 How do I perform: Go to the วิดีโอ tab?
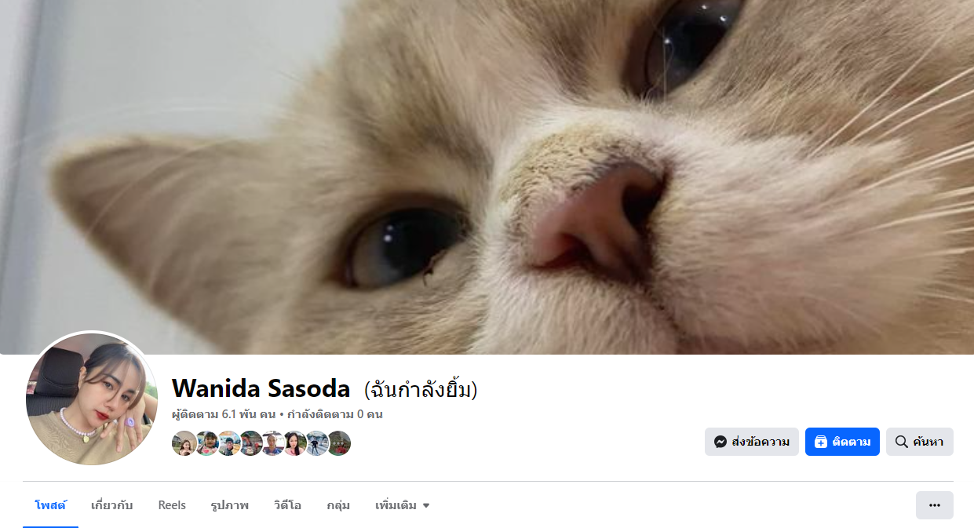point(288,505)
